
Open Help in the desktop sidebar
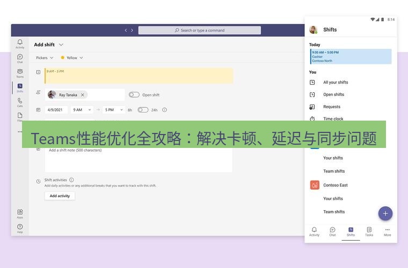[20, 228]
